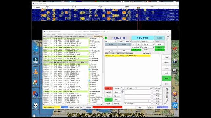
Task: Click the red Enable Tx button
Action: [108, 88]
